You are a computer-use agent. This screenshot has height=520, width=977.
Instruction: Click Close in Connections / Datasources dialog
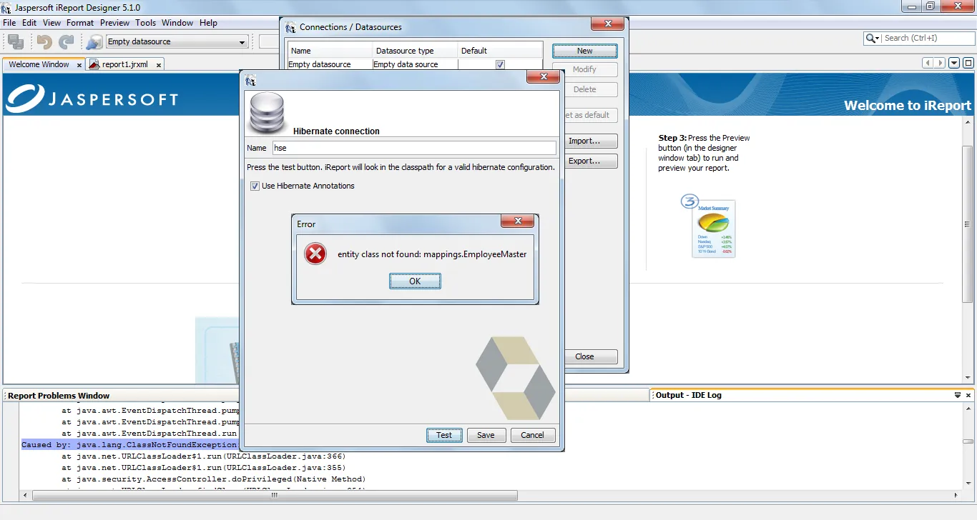[x=584, y=356]
